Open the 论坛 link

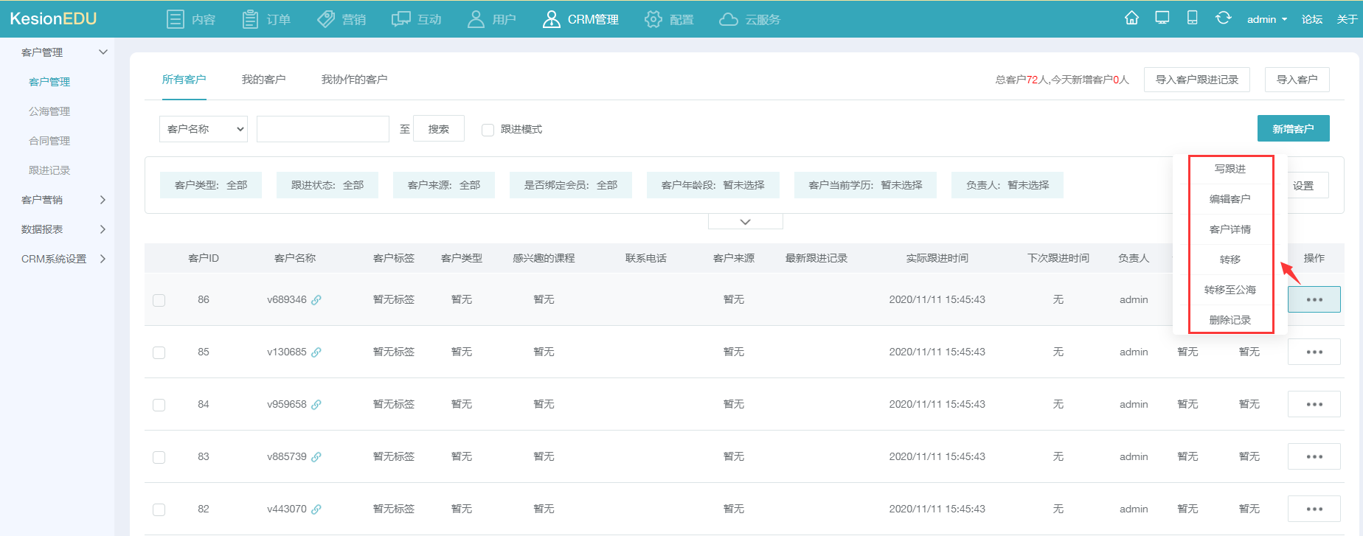click(x=1311, y=19)
